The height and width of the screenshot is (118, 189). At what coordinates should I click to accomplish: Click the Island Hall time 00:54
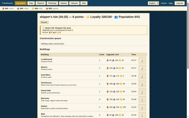coord(134,92)
